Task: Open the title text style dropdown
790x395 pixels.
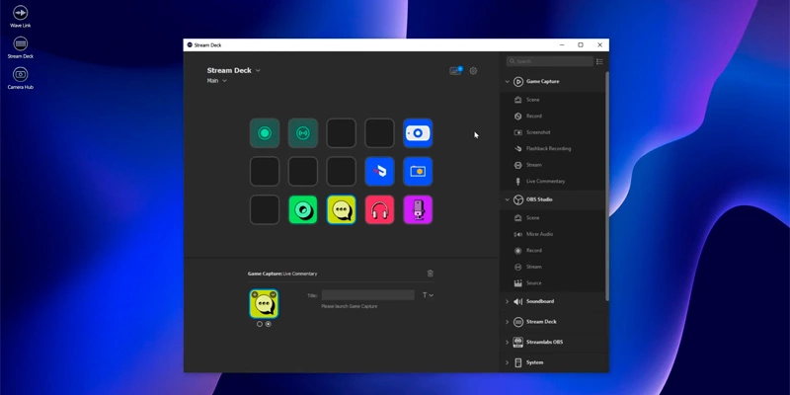Action: coord(428,295)
